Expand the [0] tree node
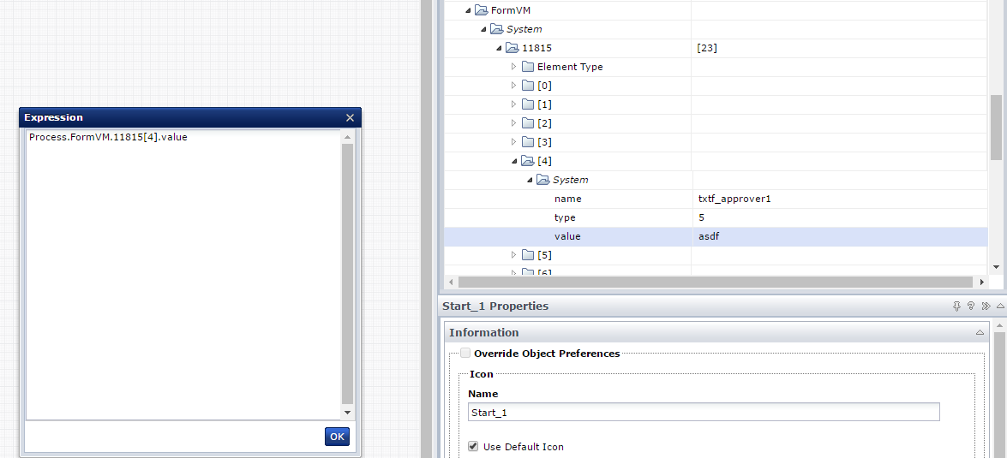1007x458 pixels. pyautogui.click(x=513, y=86)
